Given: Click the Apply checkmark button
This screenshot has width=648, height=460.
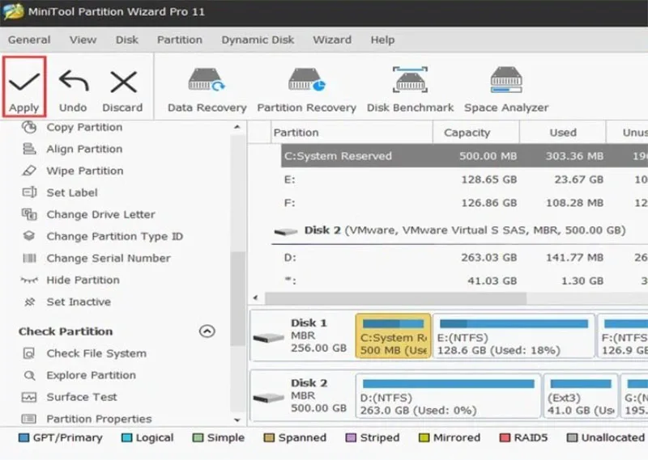Looking at the screenshot, I should pos(24,87).
